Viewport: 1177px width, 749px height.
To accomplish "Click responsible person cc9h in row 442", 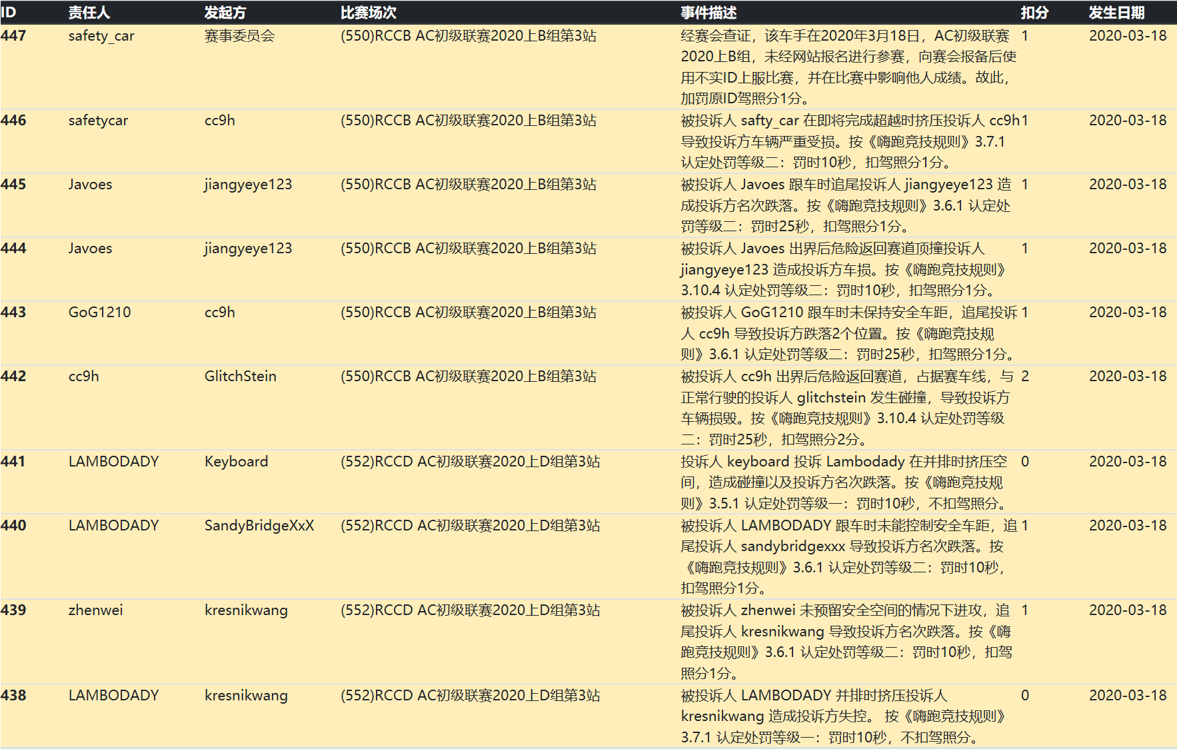I will pos(83,376).
